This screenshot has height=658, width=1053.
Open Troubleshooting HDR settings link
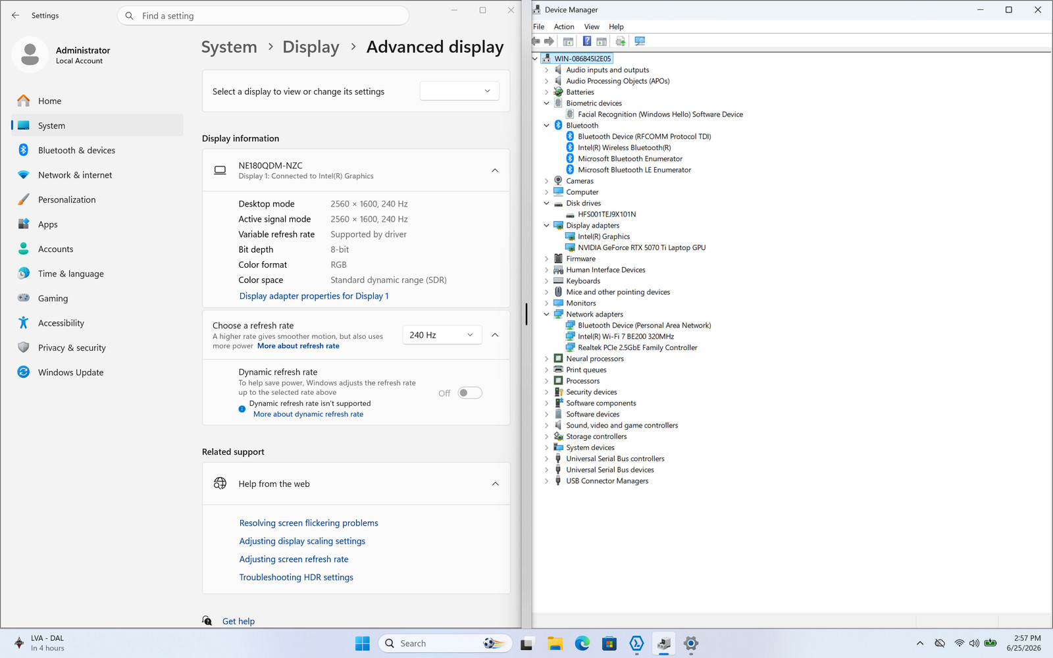pos(296,577)
